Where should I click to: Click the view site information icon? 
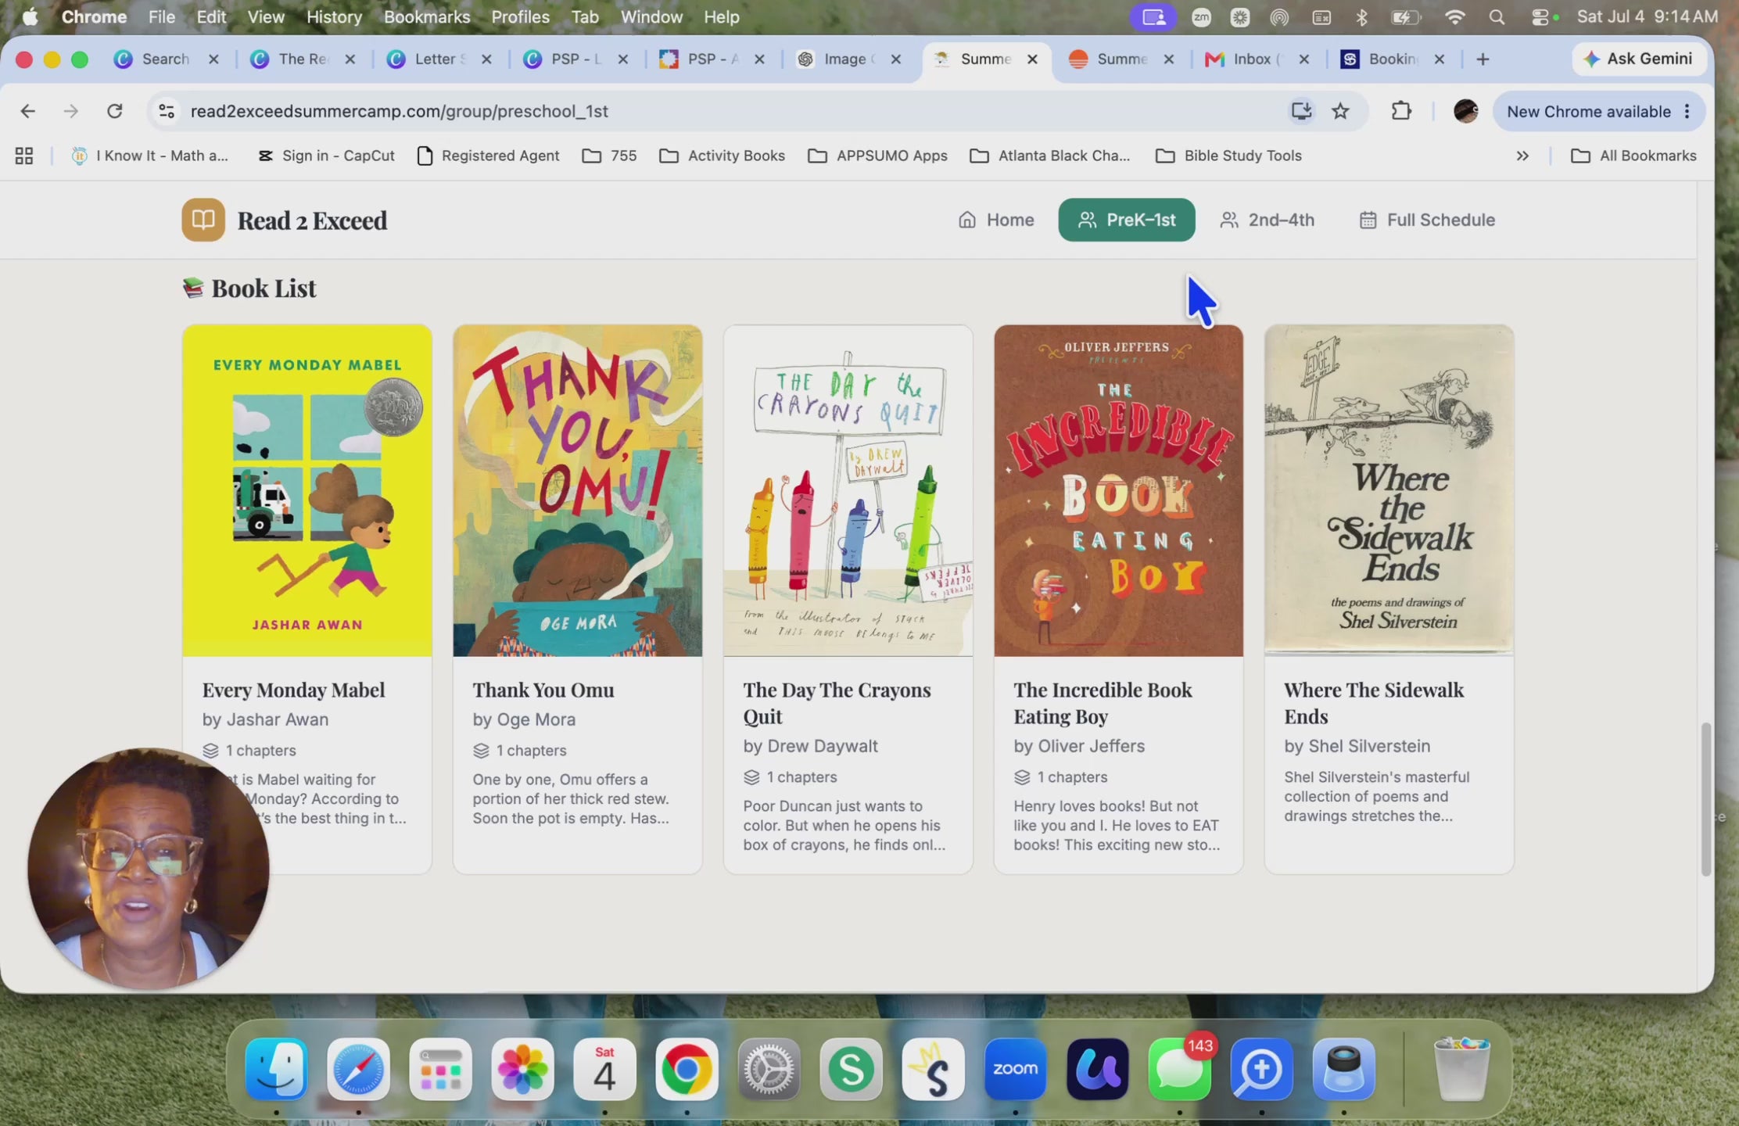click(167, 111)
